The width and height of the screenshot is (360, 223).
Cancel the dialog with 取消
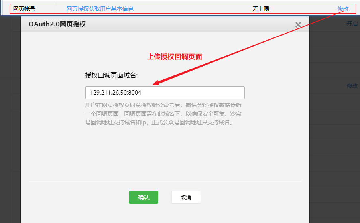tap(186, 197)
